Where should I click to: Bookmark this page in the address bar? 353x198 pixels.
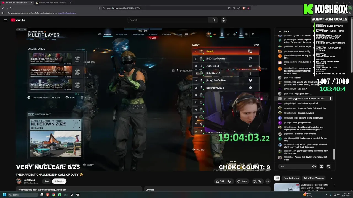click(x=99, y=8)
